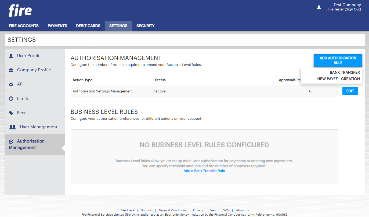Click the Fees tag icon
This screenshot has height=217, width=369.
pos(11,113)
